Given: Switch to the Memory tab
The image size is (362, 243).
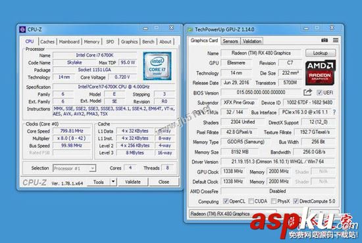Looking at the screenshot, I should [91, 41].
